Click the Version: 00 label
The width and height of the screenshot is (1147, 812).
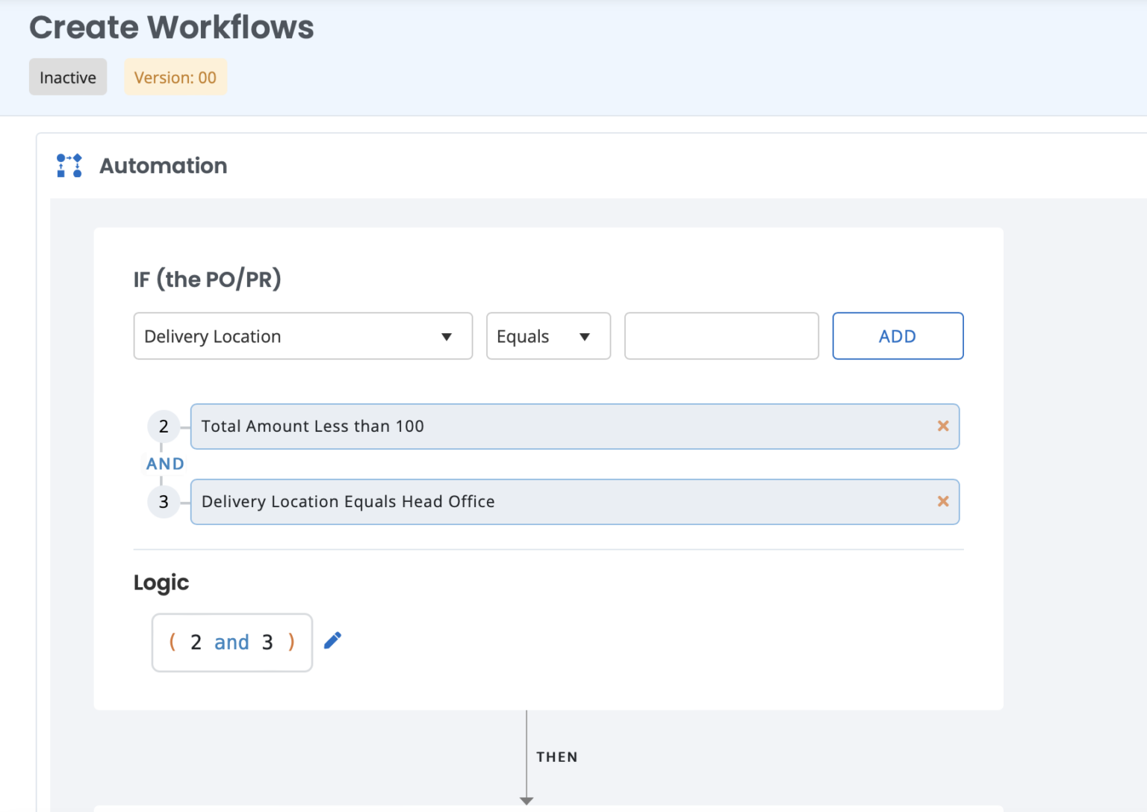175,76
